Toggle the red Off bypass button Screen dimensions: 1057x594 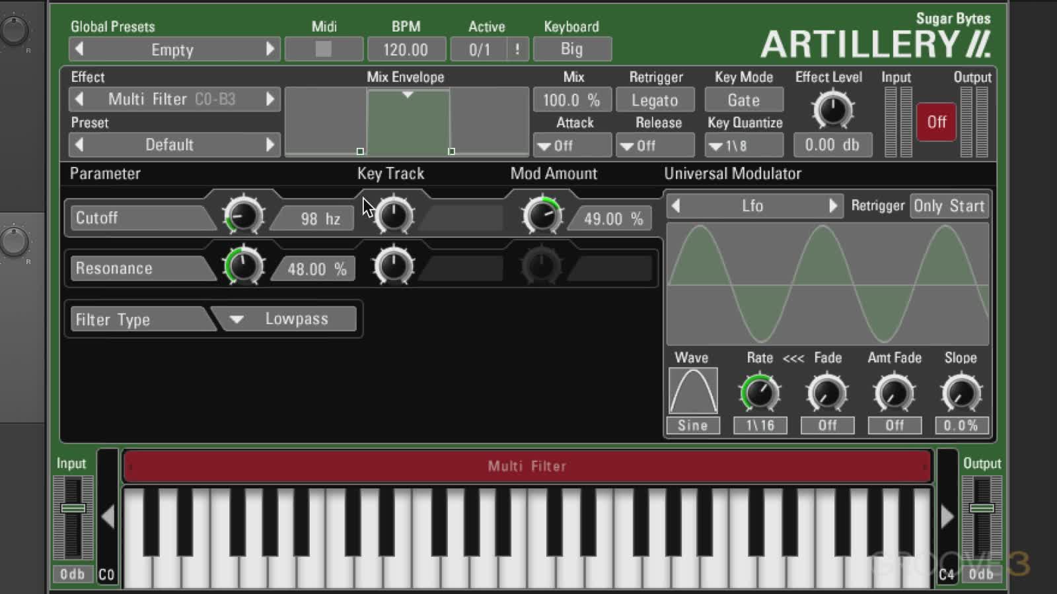coord(936,122)
